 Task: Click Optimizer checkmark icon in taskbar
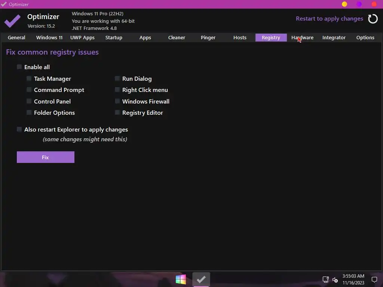201,279
